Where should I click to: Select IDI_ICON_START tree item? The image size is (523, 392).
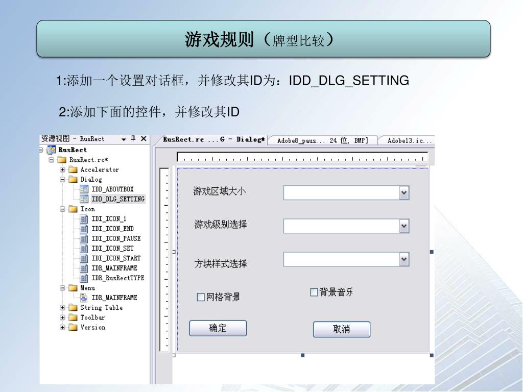tap(116, 258)
